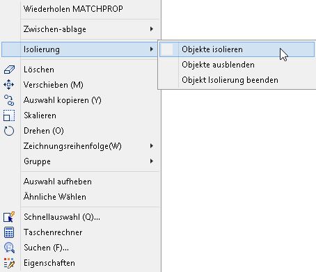Image resolution: width=316 pixels, height=272 pixels.
Task: Click the find icon beside Suchen
Action: click(x=9, y=248)
